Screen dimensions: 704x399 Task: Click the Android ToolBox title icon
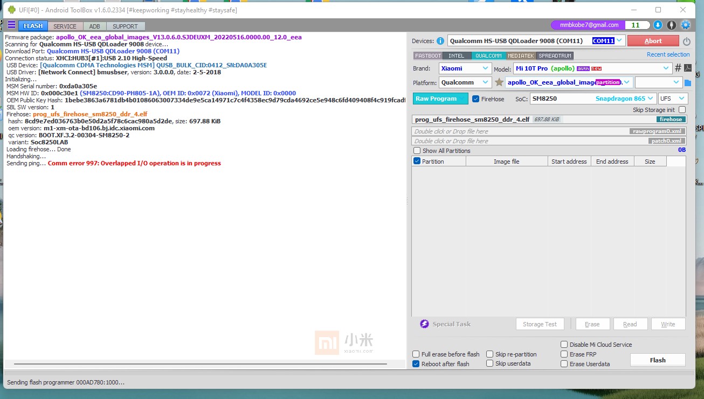[12, 10]
